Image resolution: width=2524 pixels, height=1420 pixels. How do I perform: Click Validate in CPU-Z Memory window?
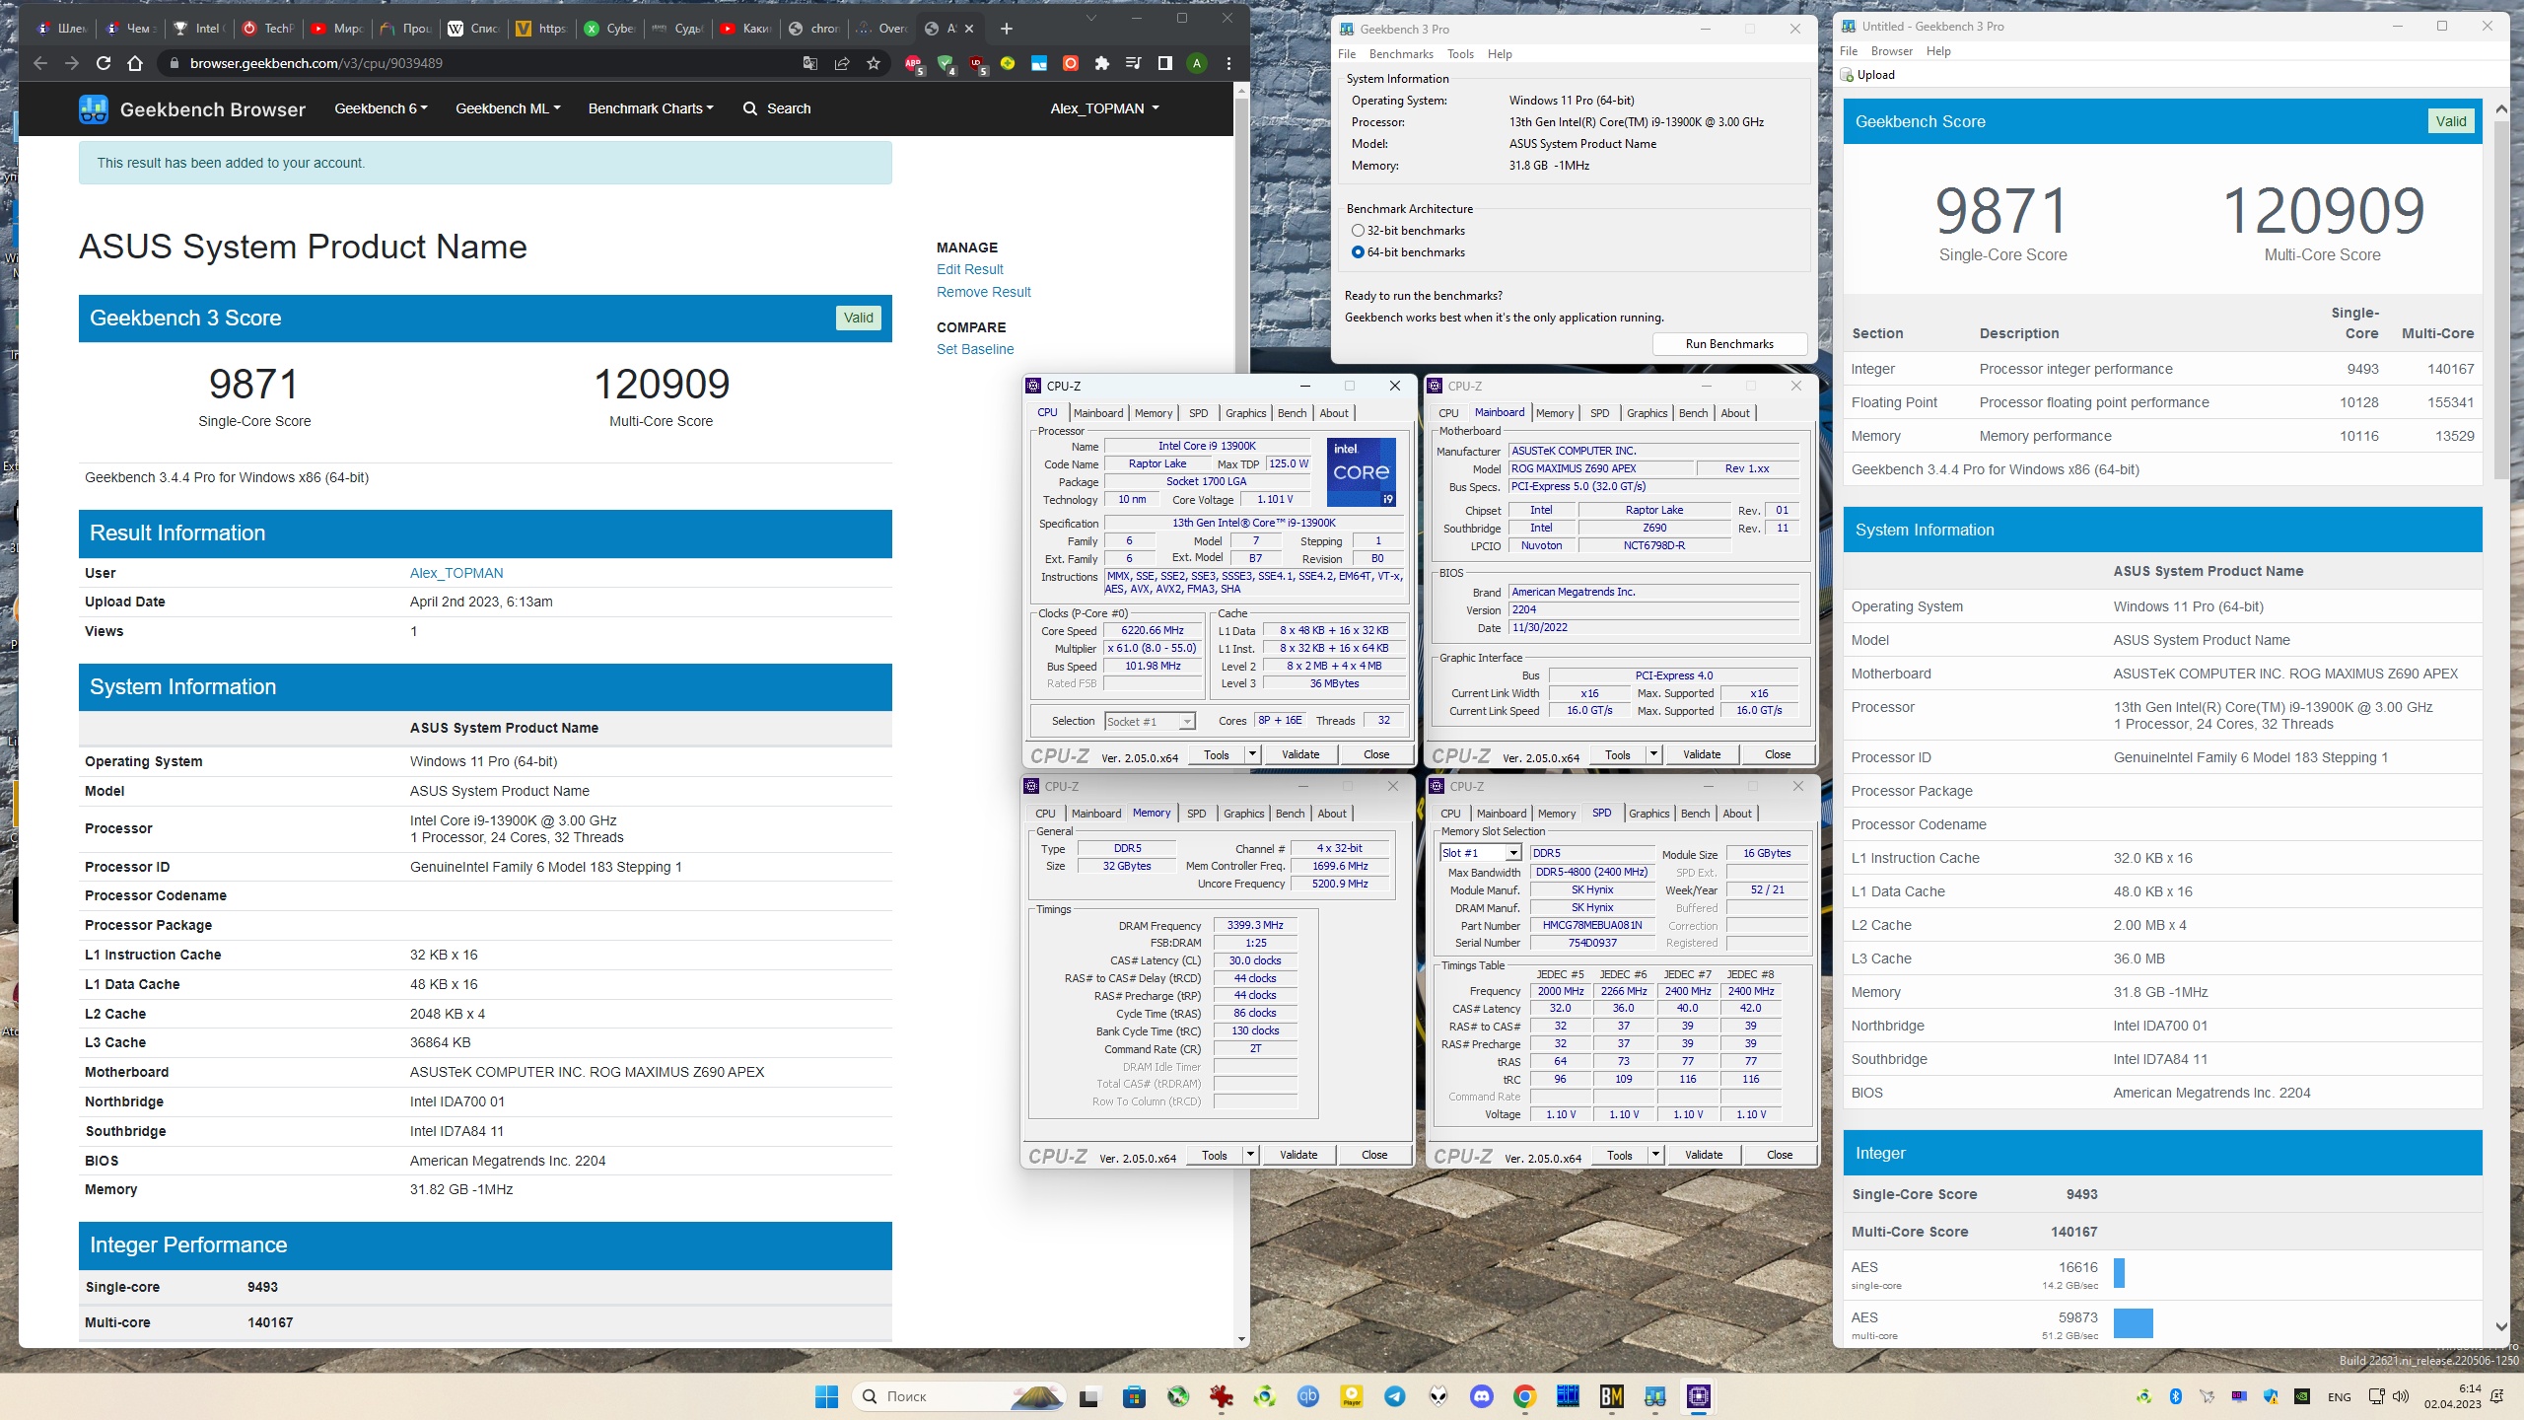pos(1297,1155)
